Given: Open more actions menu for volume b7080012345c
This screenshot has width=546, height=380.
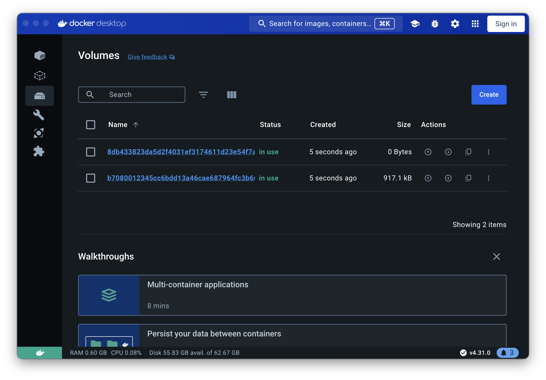Looking at the screenshot, I should (x=489, y=178).
